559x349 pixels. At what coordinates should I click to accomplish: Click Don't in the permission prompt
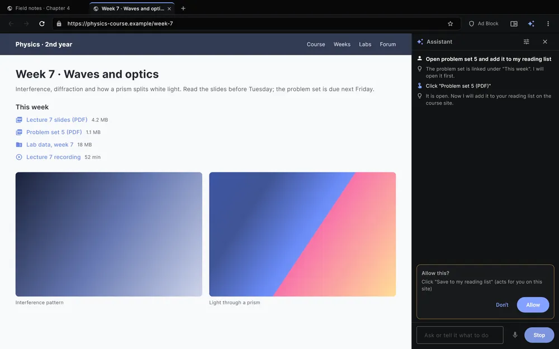(502, 305)
